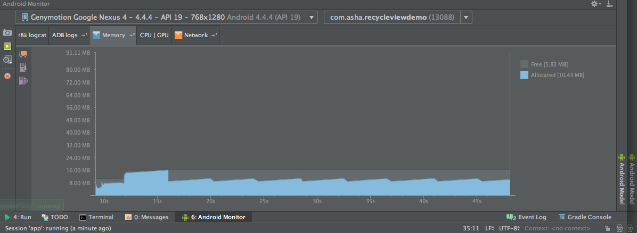This screenshot has width=637, height=233.
Task: Click the 15s time axis label
Action: (x=157, y=201)
